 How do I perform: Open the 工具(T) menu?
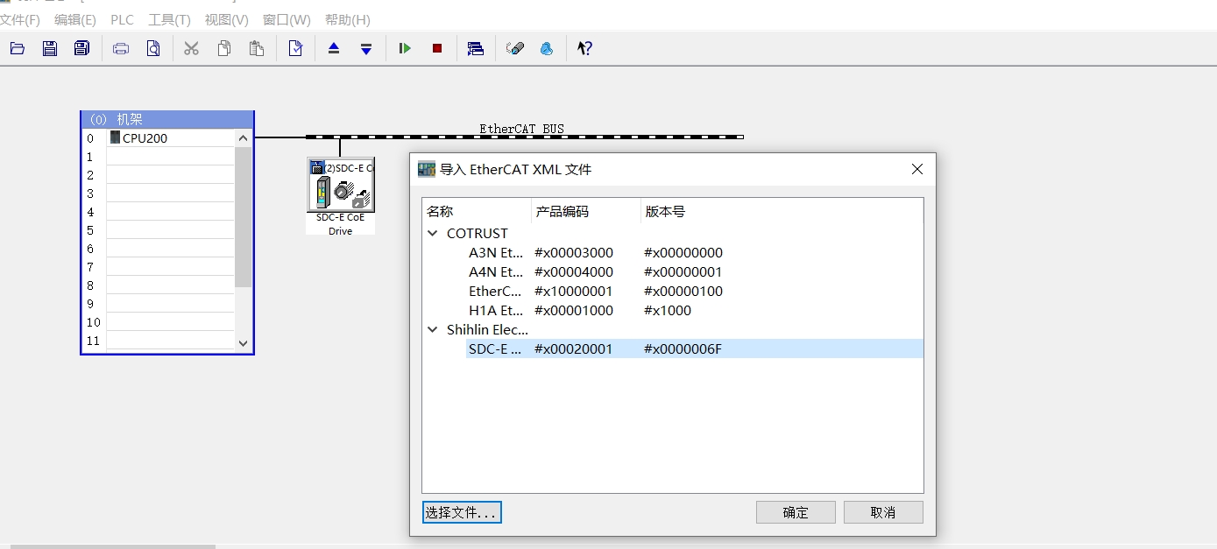[x=169, y=19]
